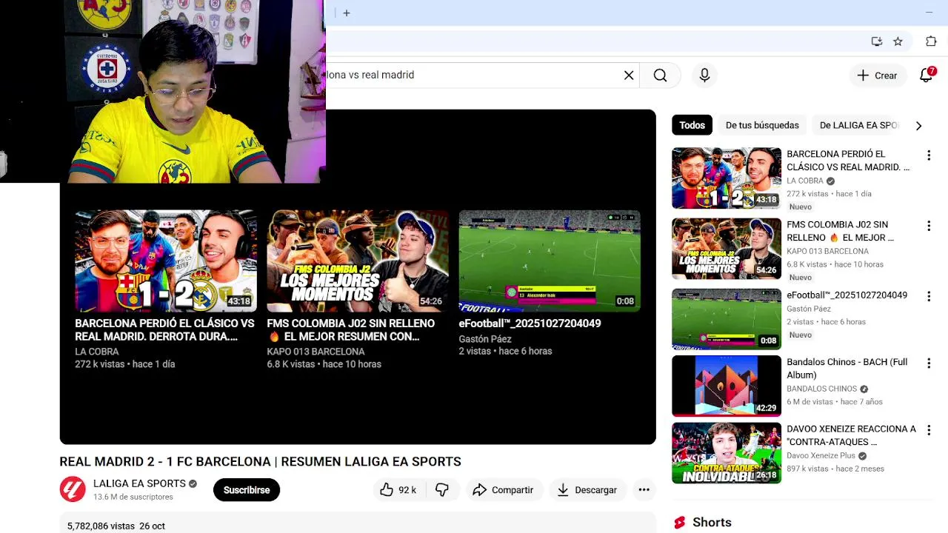Bookmark the page with the star icon
Image resolution: width=948 pixels, height=533 pixels.
point(898,41)
